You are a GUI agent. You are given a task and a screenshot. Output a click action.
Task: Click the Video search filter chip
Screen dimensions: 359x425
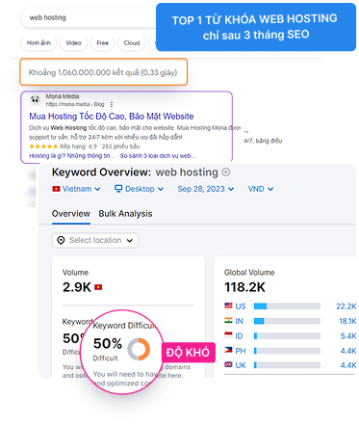[x=73, y=42]
